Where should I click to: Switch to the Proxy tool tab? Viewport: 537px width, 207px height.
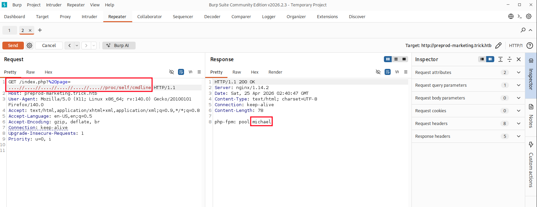(x=65, y=16)
